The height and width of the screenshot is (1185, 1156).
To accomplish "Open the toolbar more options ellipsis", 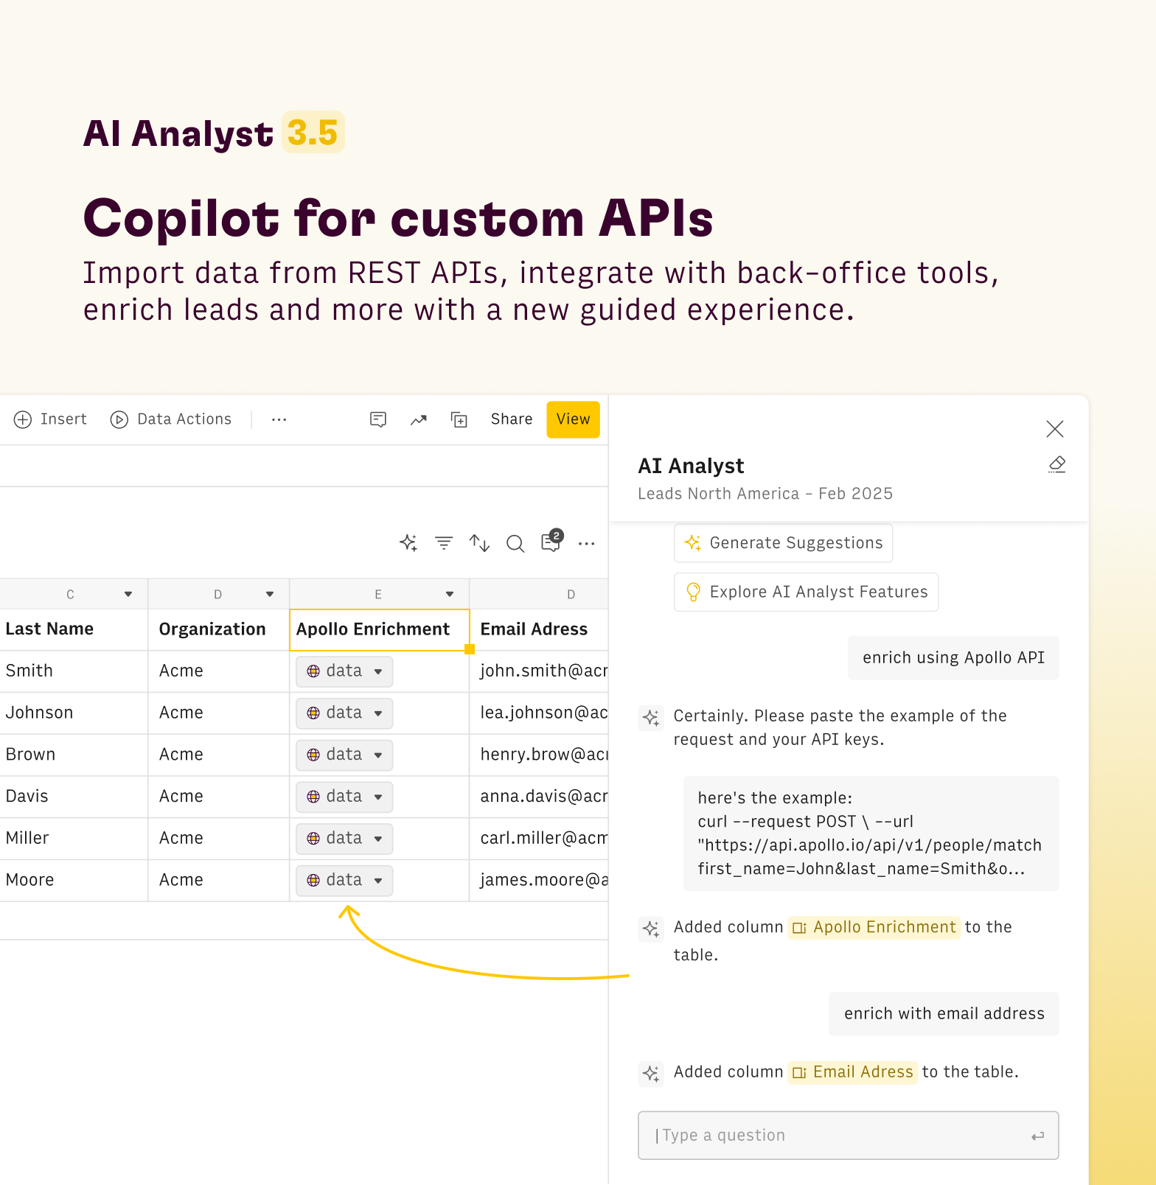I will 279,419.
